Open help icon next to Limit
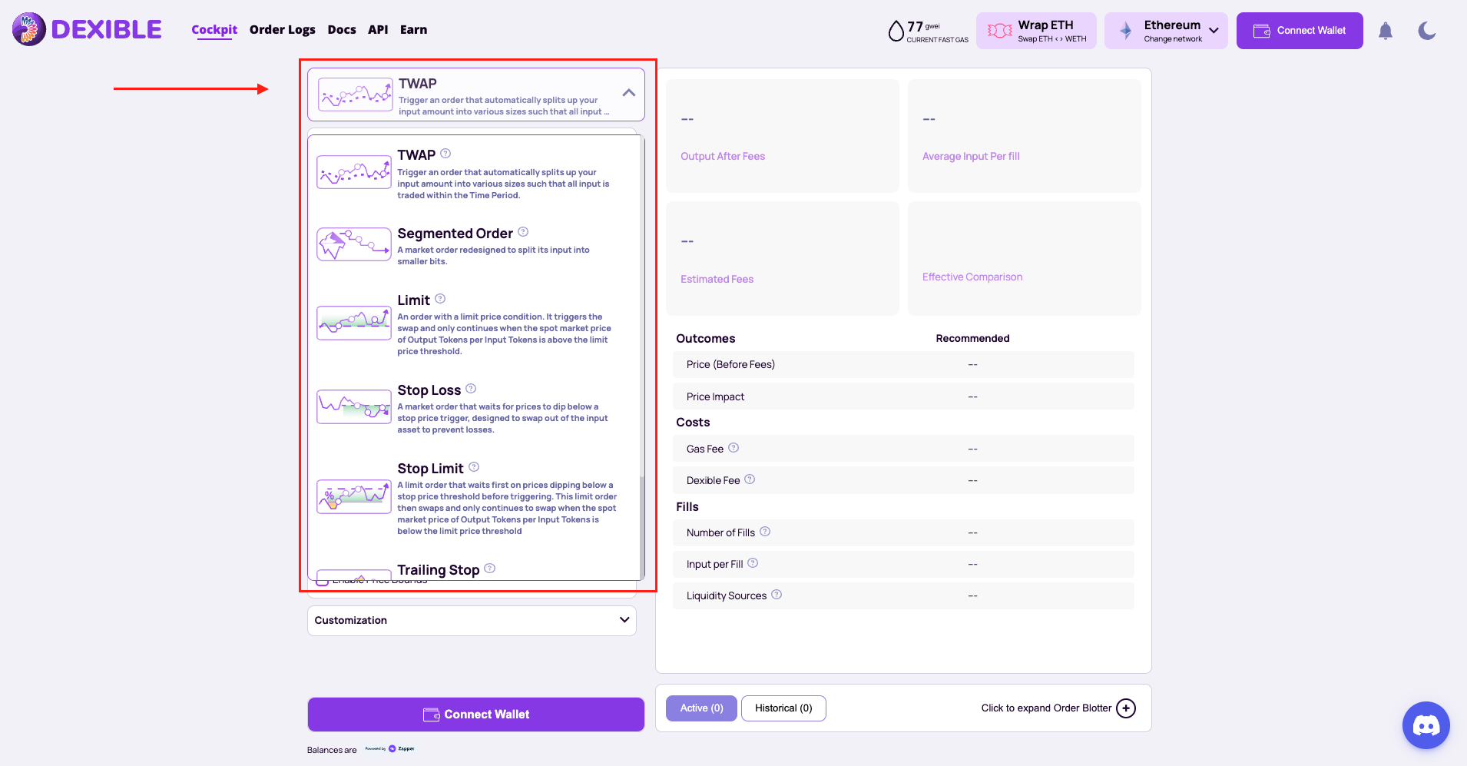Viewport: 1467px width, 766px height. pos(440,299)
